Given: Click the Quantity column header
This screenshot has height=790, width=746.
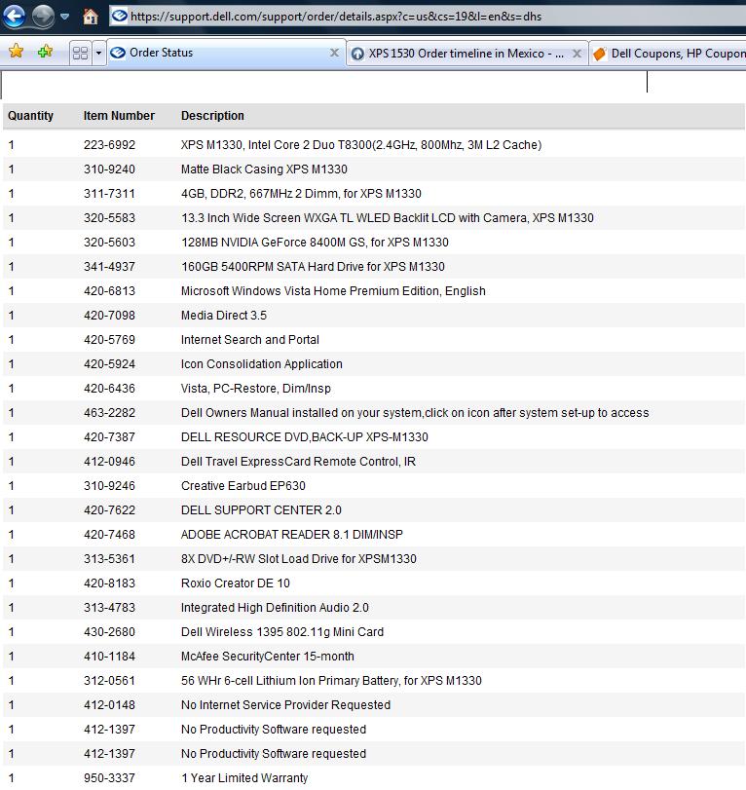Looking at the screenshot, I should (x=30, y=115).
